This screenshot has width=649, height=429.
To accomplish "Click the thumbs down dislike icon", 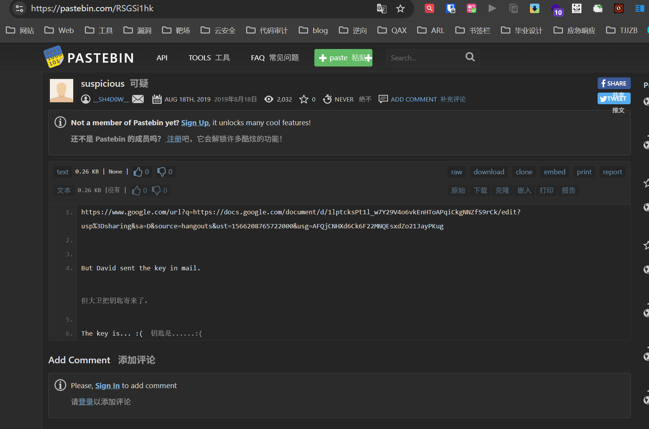I will pyautogui.click(x=161, y=172).
